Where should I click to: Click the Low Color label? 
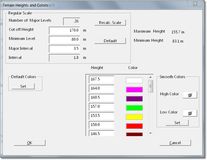(169, 112)
